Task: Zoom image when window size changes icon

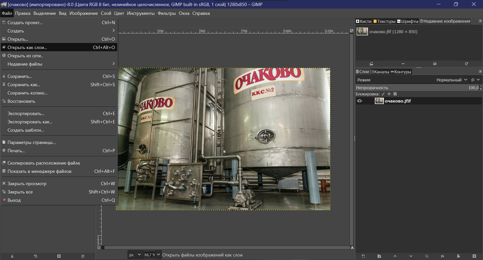Action: tap(352, 31)
